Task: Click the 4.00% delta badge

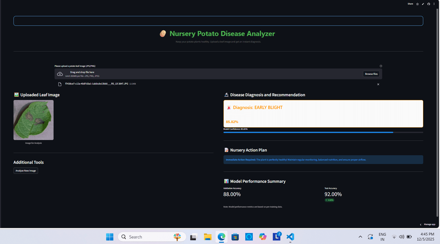Action: (x=329, y=200)
